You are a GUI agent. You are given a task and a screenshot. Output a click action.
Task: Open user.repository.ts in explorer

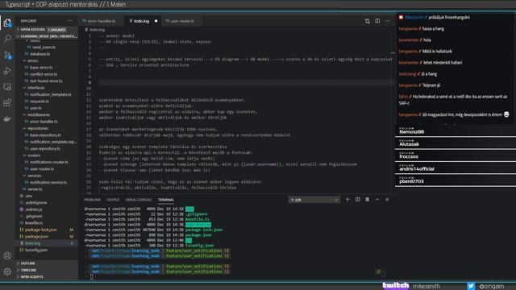tap(45, 148)
